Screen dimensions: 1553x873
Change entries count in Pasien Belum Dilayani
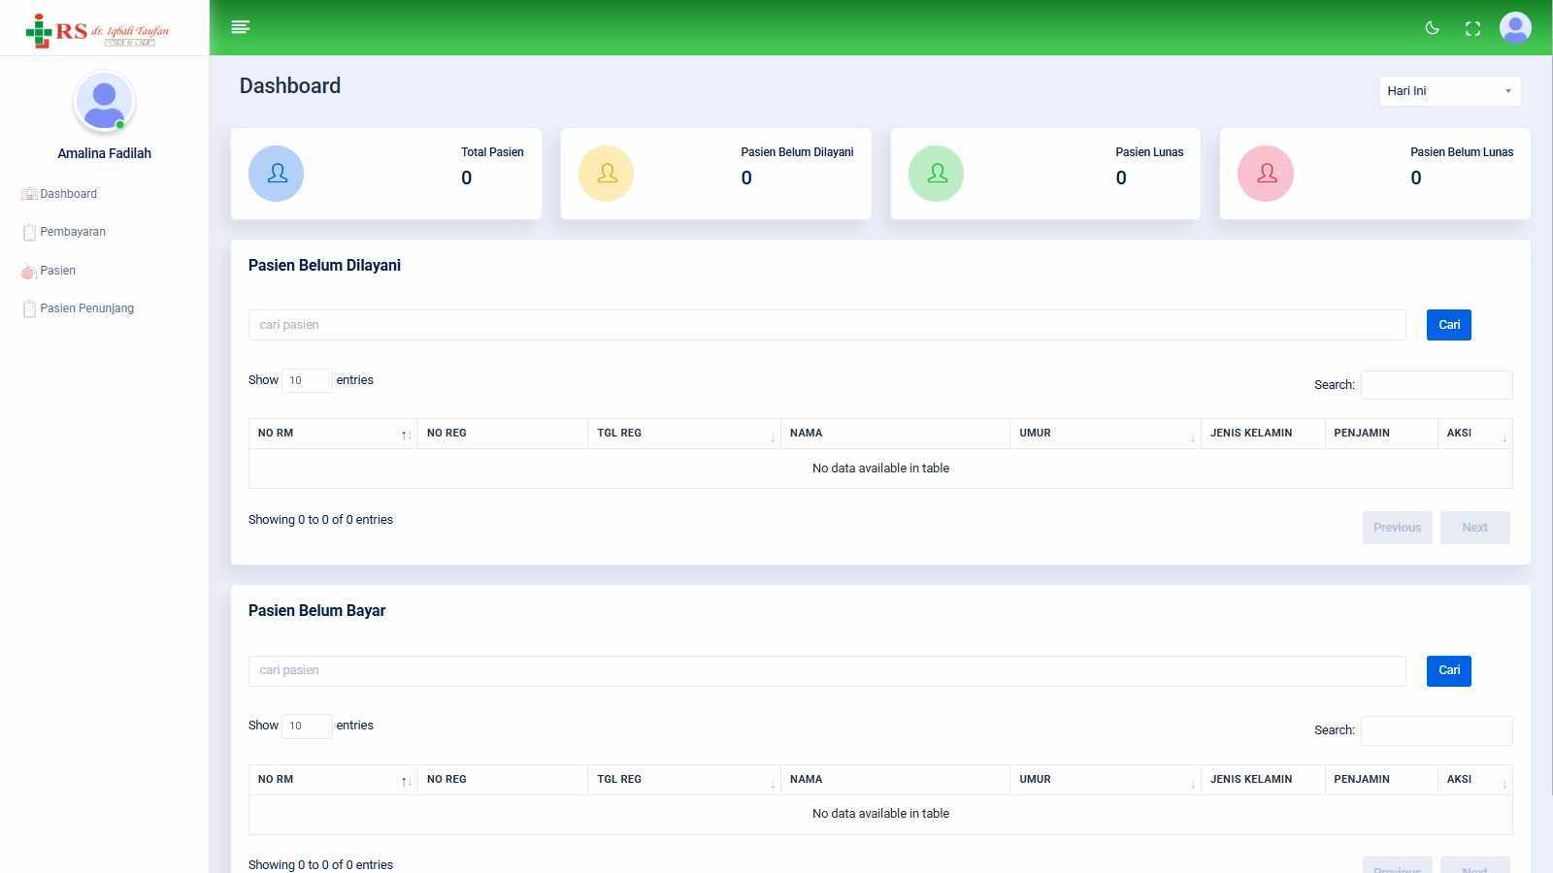click(307, 380)
